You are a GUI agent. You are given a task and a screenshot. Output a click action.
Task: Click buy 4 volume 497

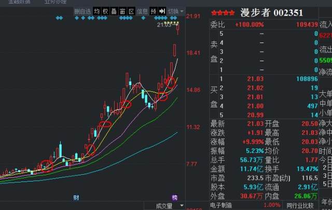[x=312, y=106]
